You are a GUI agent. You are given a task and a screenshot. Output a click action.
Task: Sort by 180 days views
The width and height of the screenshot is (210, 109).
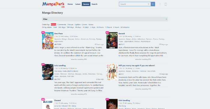coord(70,27)
